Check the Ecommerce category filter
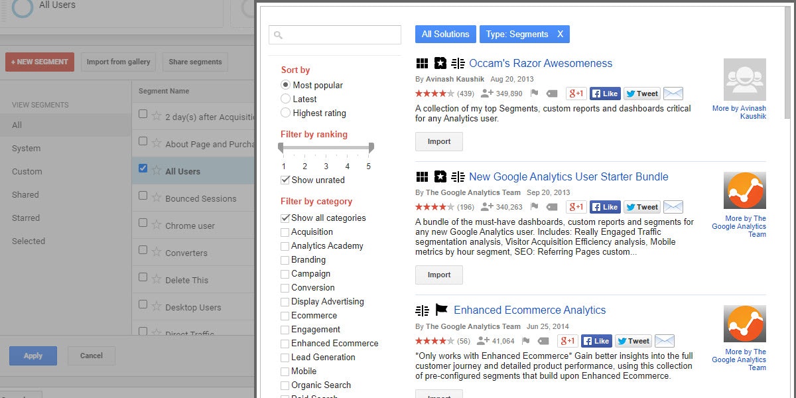 pos(285,316)
